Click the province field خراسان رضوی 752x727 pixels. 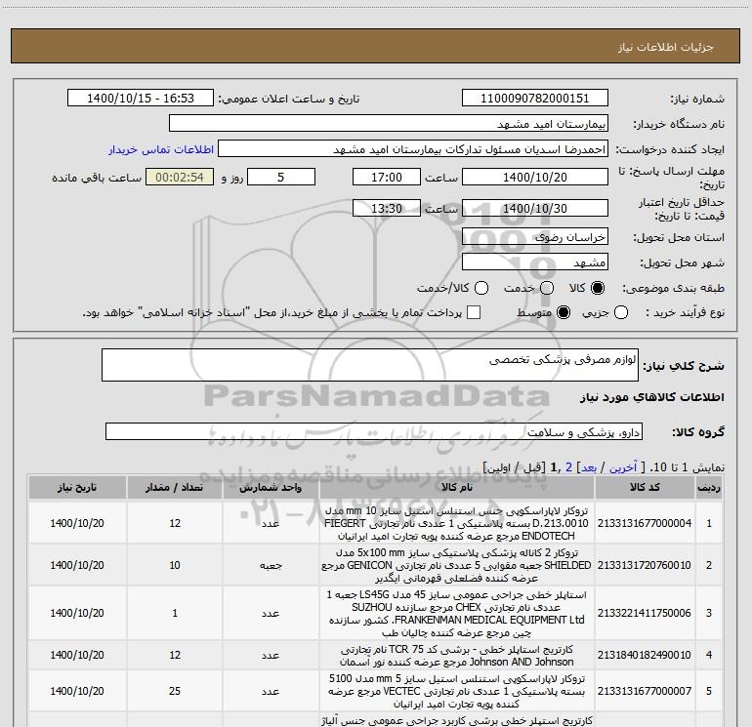[x=535, y=236]
